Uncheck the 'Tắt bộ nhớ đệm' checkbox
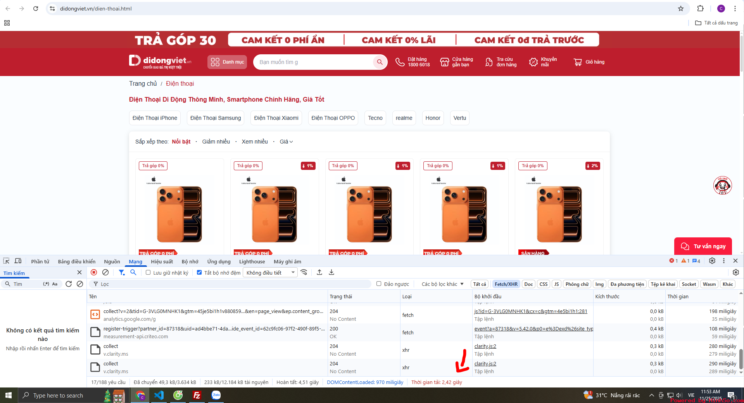This screenshot has width=744, height=403. coord(199,273)
